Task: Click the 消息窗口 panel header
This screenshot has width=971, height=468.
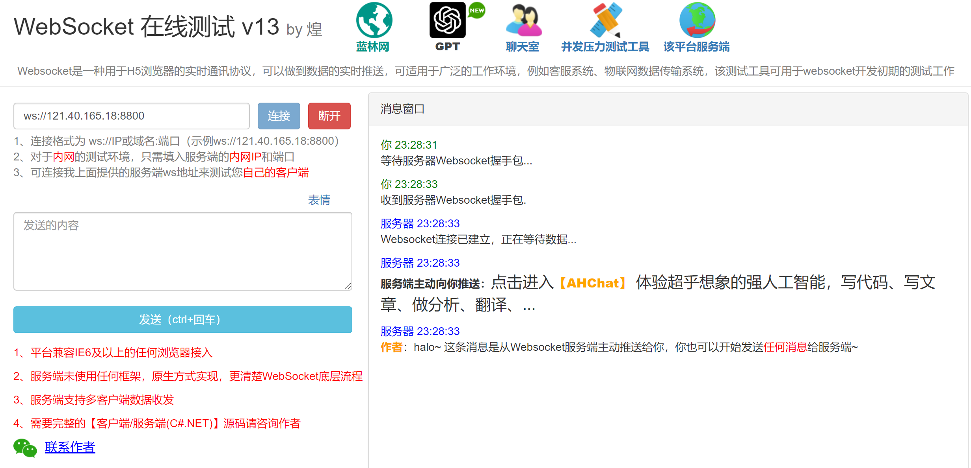Action: pos(402,109)
